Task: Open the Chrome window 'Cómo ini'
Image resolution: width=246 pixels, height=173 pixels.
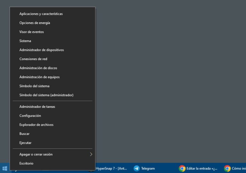Action: pos(233,169)
